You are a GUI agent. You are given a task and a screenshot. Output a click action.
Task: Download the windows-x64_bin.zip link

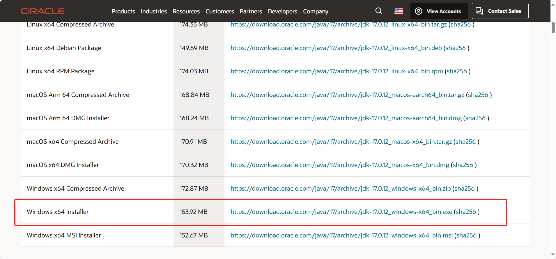tap(341, 189)
